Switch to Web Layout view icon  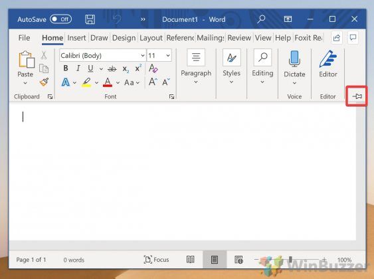[x=238, y=260]
